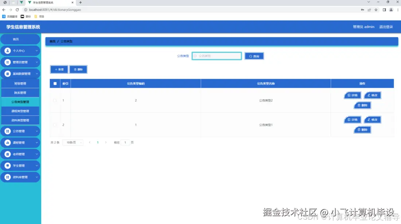Click 删除 for row 公告类型2
The height and width of the screenshot is (224, 401).
click(x=362, y=105)
